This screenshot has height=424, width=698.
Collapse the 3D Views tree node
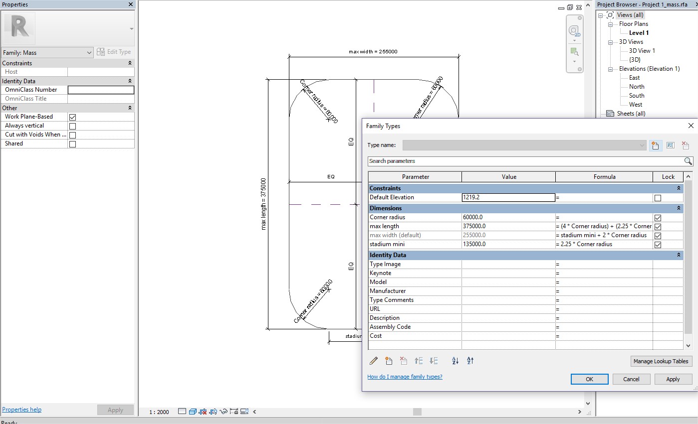pos(610,42)
